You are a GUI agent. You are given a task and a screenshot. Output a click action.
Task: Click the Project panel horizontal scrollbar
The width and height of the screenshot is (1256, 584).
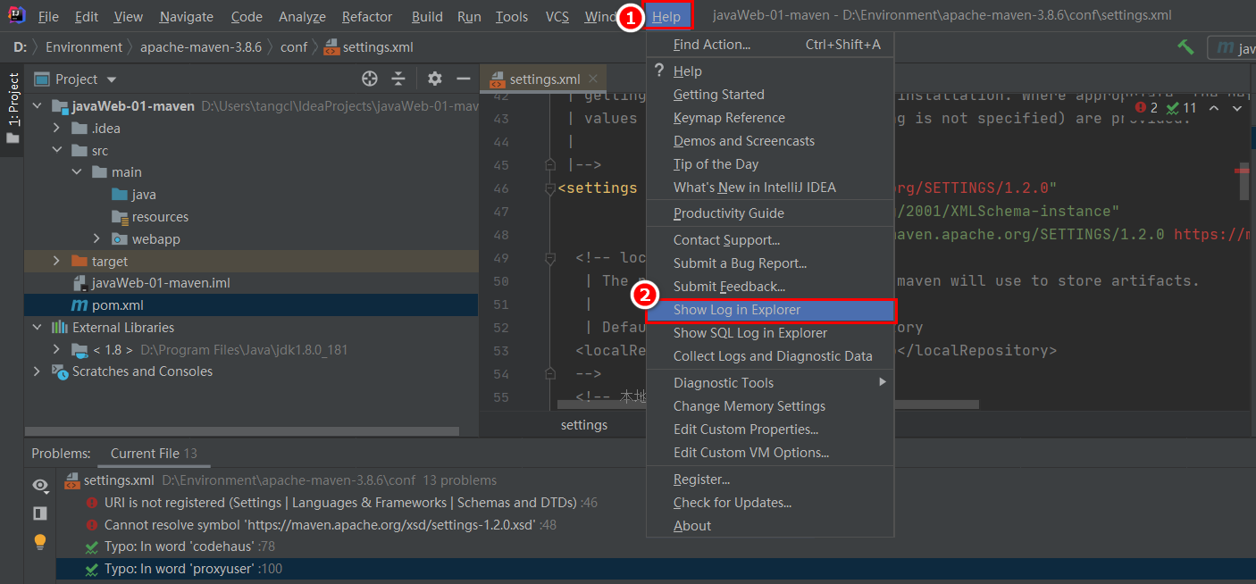click(241, 431)
